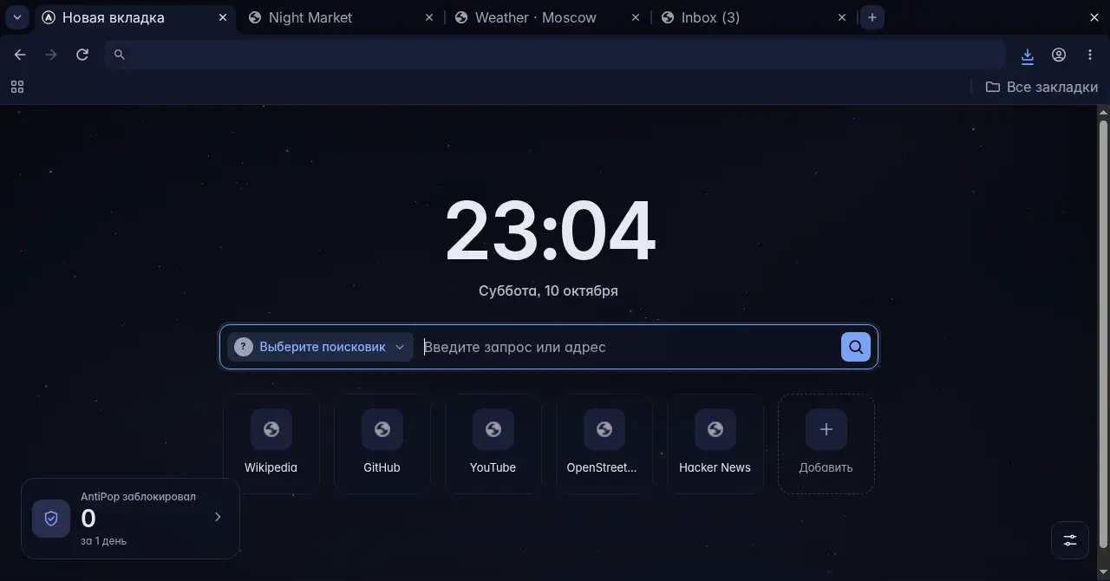This screenshot has width=1110, height=581.
Task: Select the Новая вкладка tab
Action: (x=134, y=17)
